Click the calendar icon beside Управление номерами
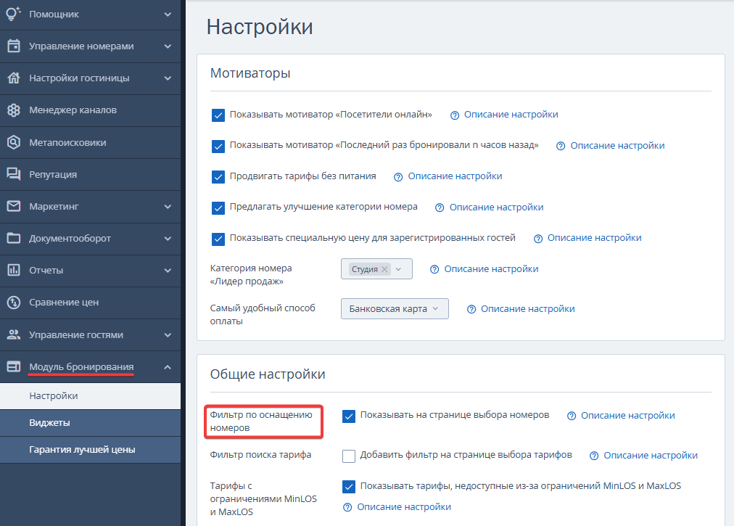Viewport: 734px width, 526px height. (x=14, y=46)
